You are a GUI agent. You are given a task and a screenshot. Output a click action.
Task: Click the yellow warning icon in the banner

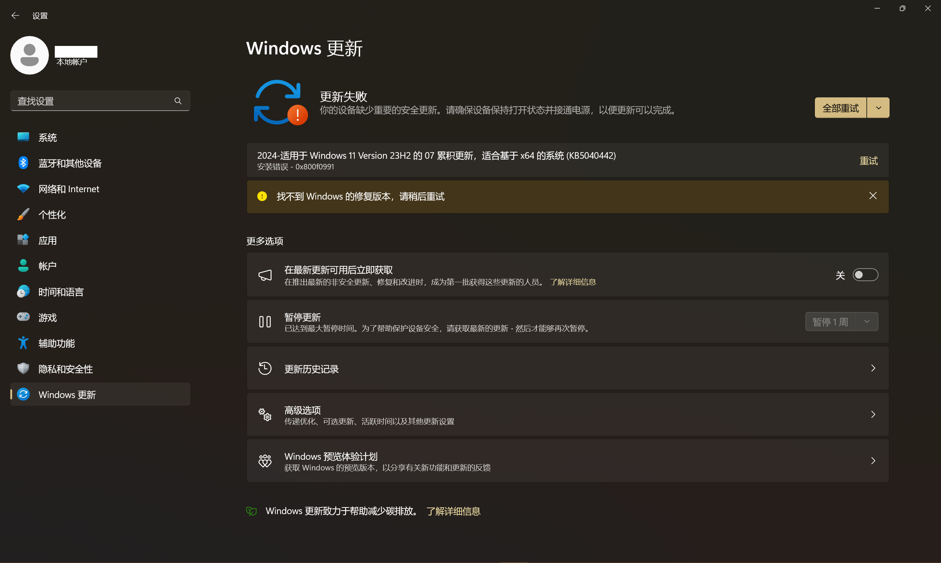pyautogui.click(x=262, y=196)
